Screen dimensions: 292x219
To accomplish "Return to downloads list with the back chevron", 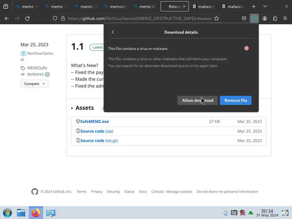I will (113, 32).
